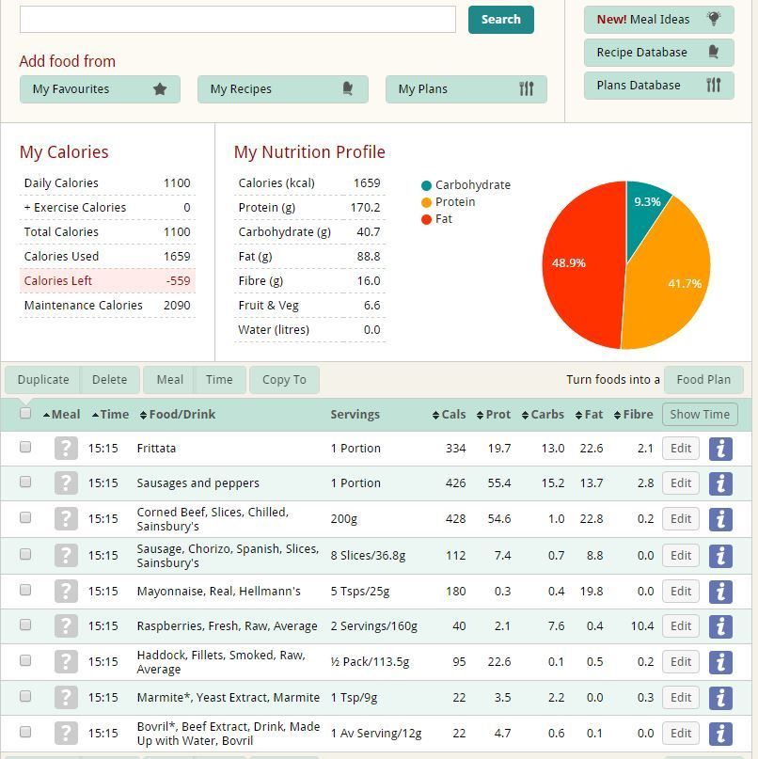
Task: Edit the Sausages and peppers entry
Action: [x=681, y=483]
